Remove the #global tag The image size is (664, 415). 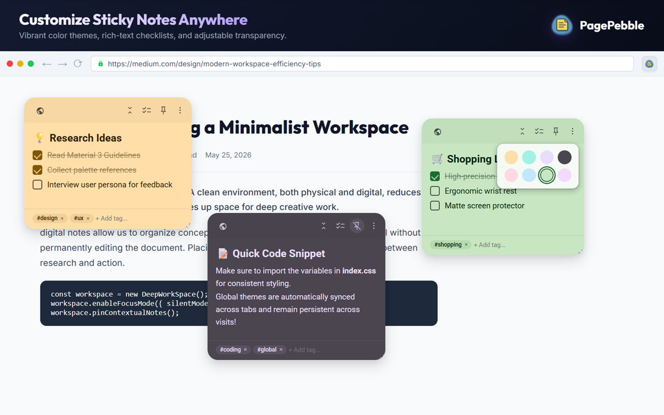click(281, 350)
